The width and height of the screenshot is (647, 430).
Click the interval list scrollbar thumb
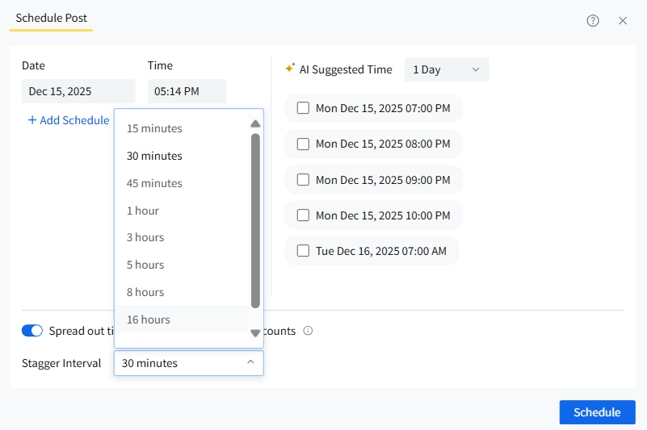coord(255,220)
